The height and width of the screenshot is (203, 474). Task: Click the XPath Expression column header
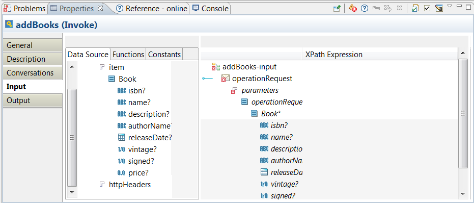334,55
